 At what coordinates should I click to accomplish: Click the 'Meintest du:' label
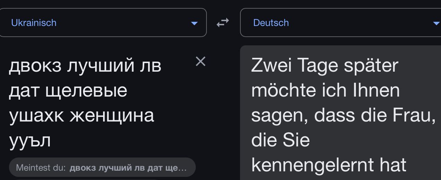coord(41,168)
